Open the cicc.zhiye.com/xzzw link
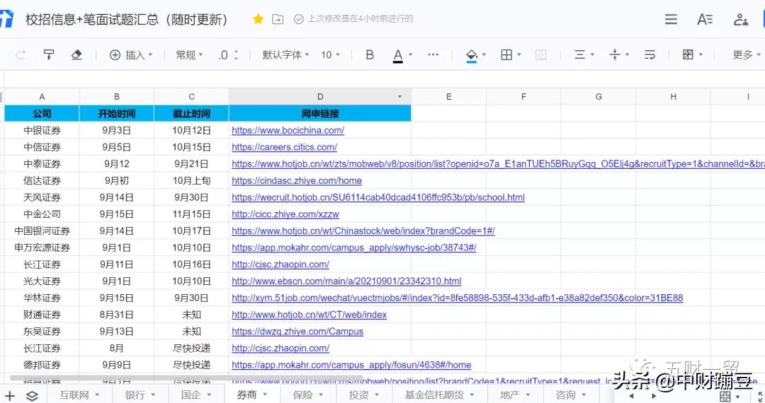 click(x=285, y=214)
